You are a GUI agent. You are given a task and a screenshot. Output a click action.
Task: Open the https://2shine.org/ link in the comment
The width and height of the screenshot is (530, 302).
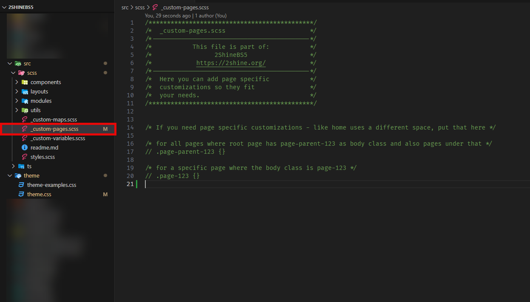[230, 63]
